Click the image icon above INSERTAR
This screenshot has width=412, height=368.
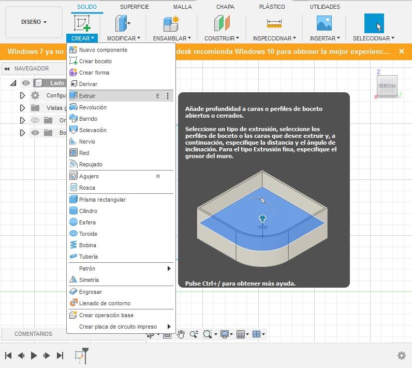coord(324,23)
